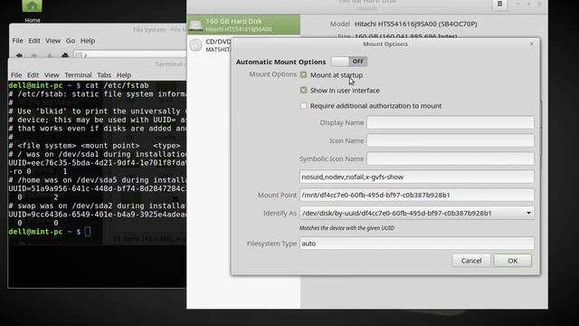Toggle Automatic Mount Options switch

click(x=349, y=62)
